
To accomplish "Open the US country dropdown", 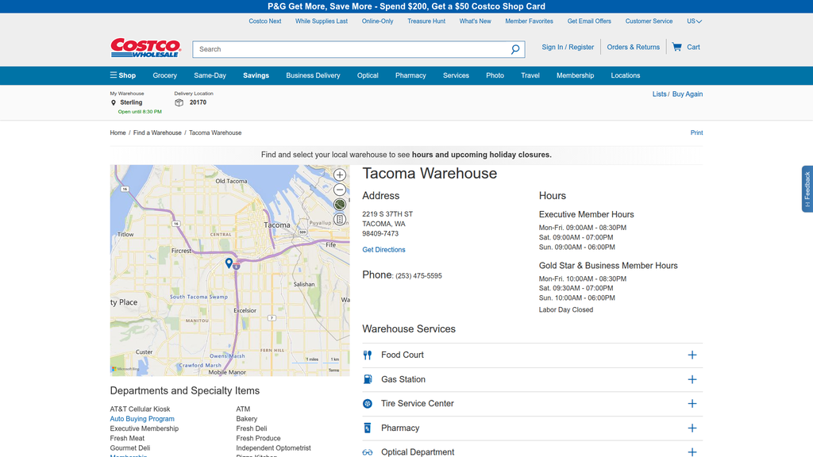I will 694,21.
